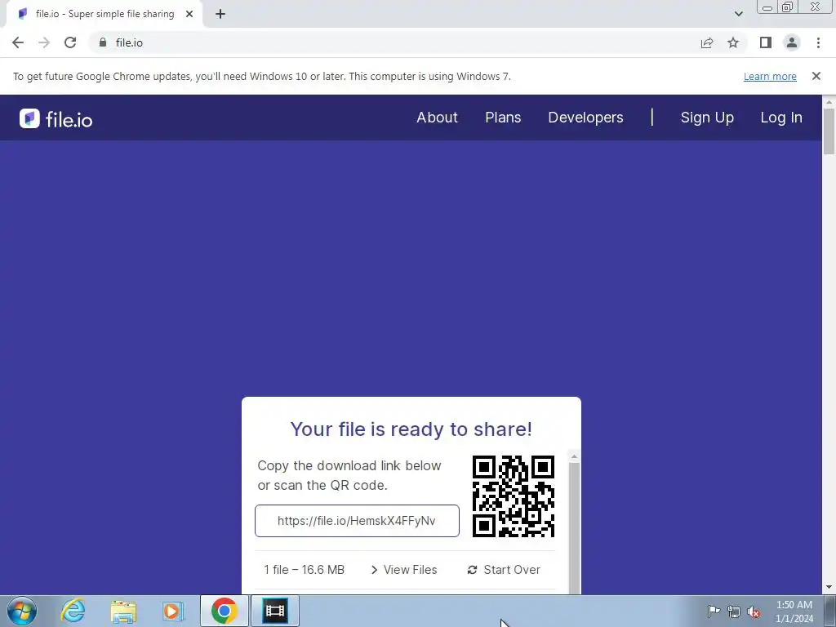This screenshot has height=627, width=836.
Task: Click the QR code image
Action: pyautogui.click(x=514, y=496)
